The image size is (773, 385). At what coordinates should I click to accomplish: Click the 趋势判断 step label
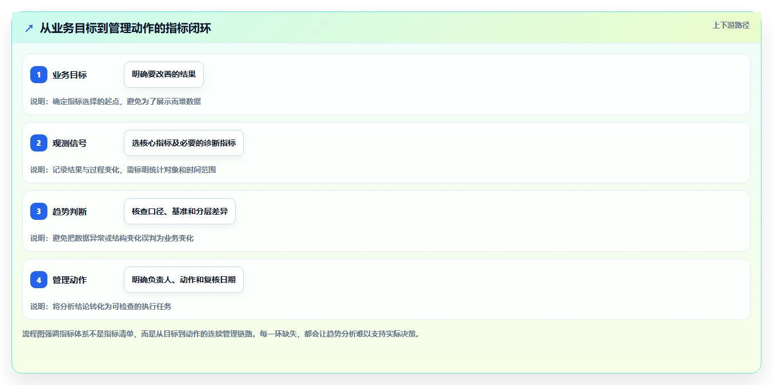pyautogui.click(x=70, y=211)
